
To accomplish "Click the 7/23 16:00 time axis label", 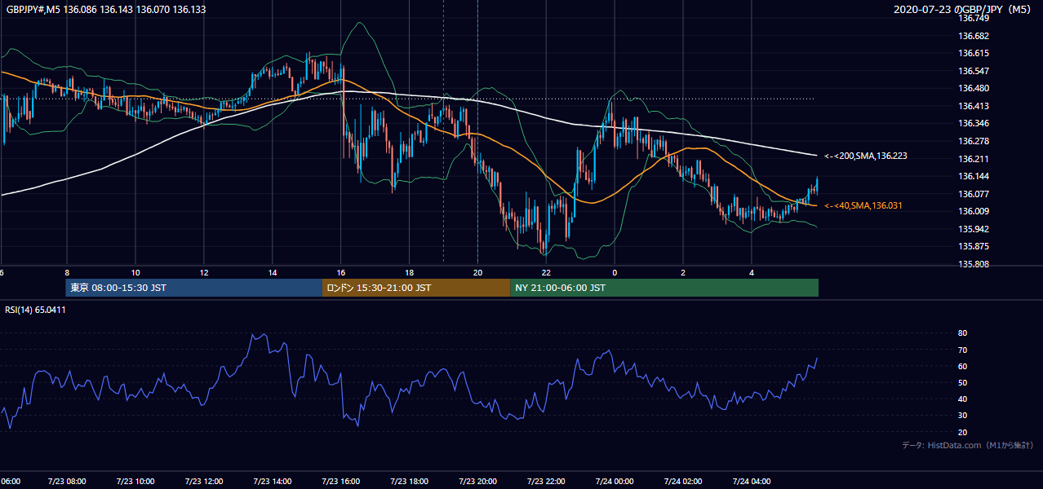I will point(340,482).
